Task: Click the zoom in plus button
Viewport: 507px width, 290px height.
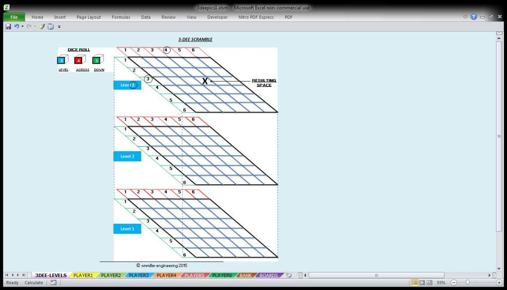Action: [x=499, y=283]
